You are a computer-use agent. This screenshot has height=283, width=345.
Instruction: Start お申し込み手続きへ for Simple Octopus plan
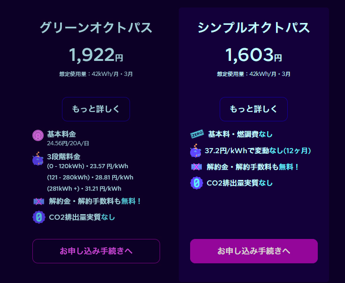254,251
